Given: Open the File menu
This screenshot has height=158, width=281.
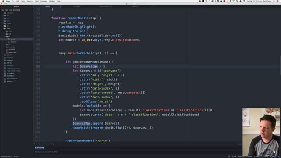Looking at the screenshot, I should 13,1.
